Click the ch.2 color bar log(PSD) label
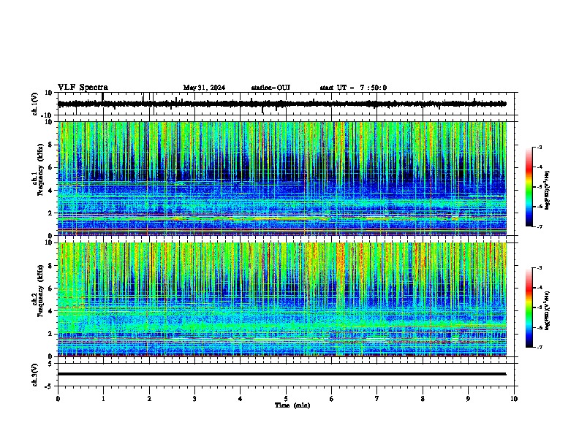This screenshot has height=447, width=579. pos(548,311)
